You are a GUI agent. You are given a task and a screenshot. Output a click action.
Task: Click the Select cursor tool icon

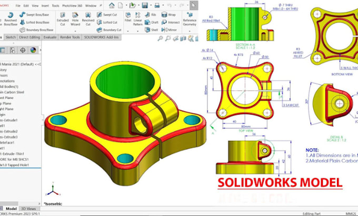194,5
